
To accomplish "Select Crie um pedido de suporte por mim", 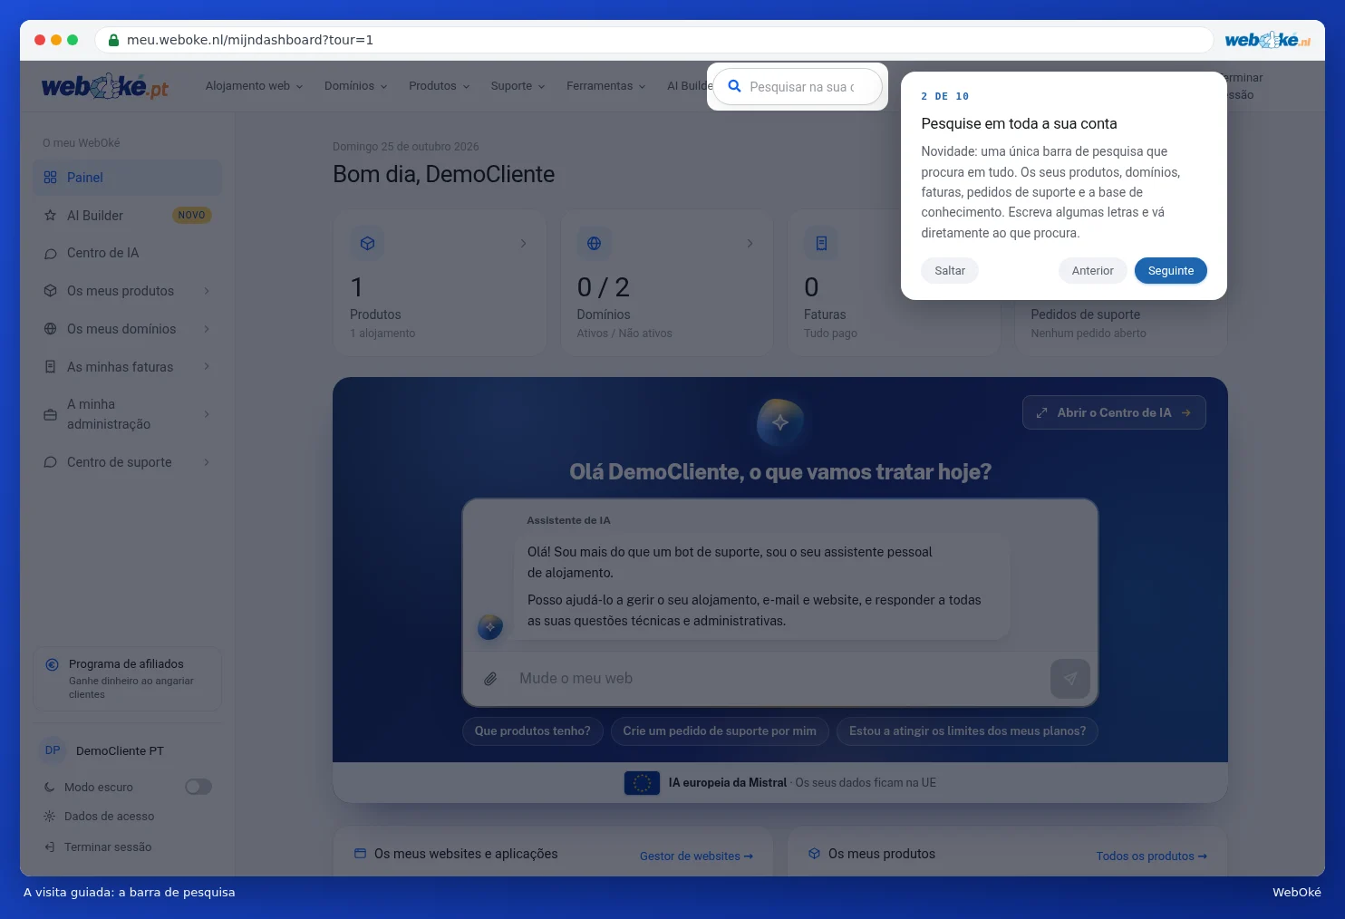I will 720,731.
